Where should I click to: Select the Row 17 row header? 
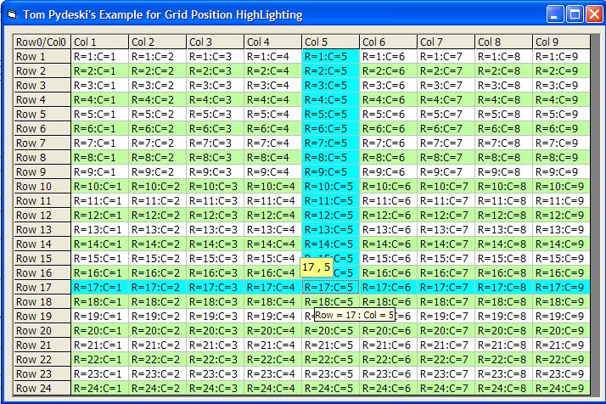[42, 287]
